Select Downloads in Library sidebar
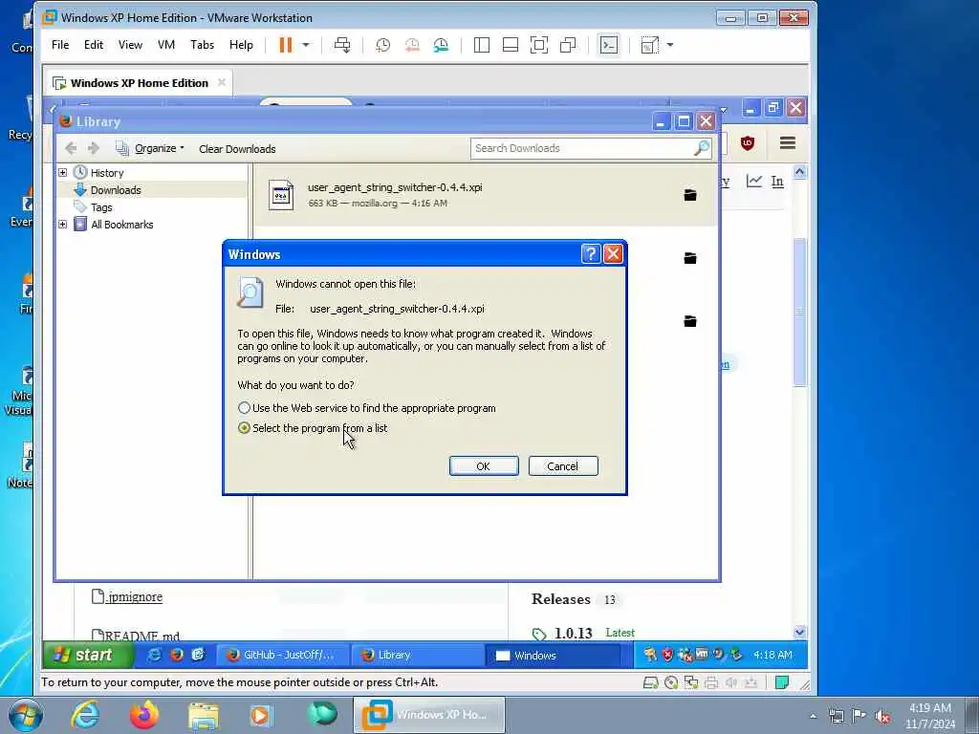The width and height of the screenshot is (979, 734). [x=116, y=190]
